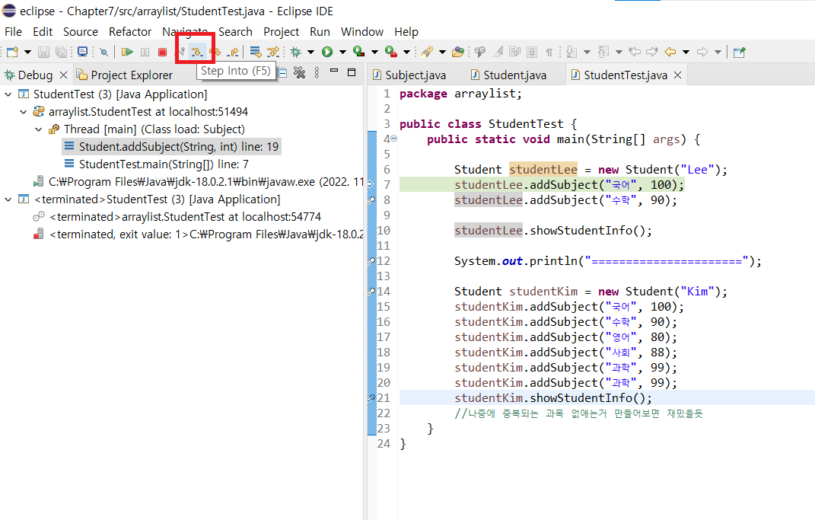Click the Step Return icon
This screenshot has height=520, width=815.
click(x=234, y=52)
